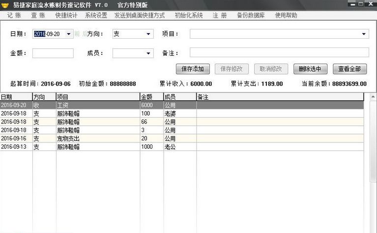Select the 2016-09-13 row by 老公
This screenshot has width=377, height=233.
(182, 147)
